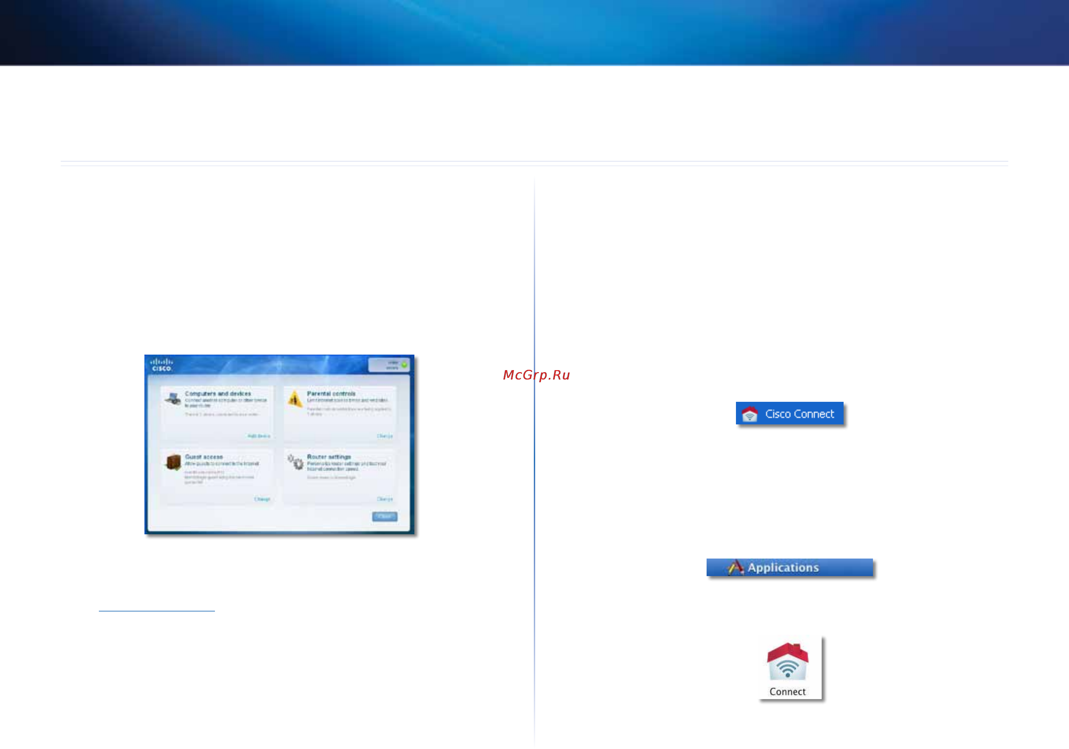The image size is (1069, 749).
Task: Launch the Connect app icon
Action: [788, 661]
